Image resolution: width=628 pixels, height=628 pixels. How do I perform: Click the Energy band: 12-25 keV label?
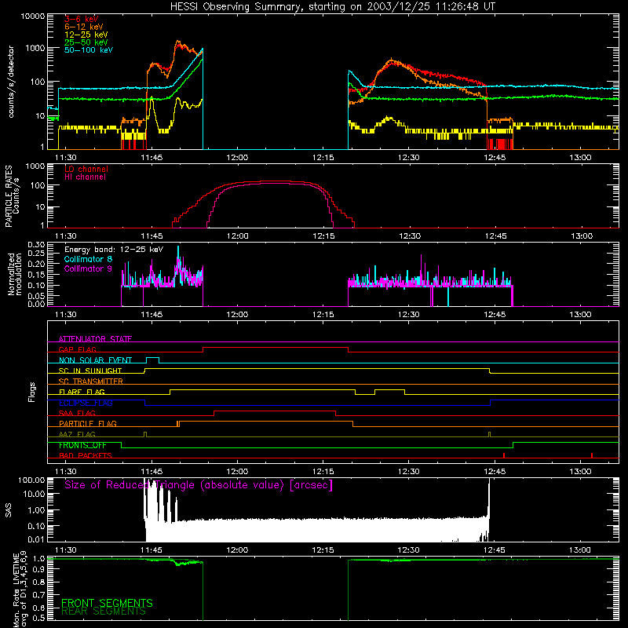[114, 250]
